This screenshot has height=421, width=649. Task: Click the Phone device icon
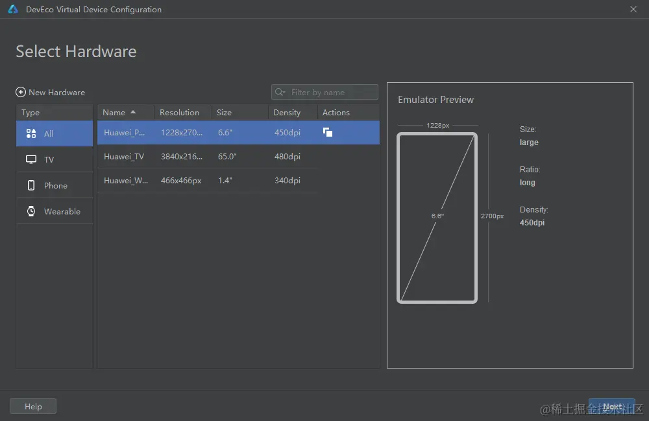[x=31, y=185]
